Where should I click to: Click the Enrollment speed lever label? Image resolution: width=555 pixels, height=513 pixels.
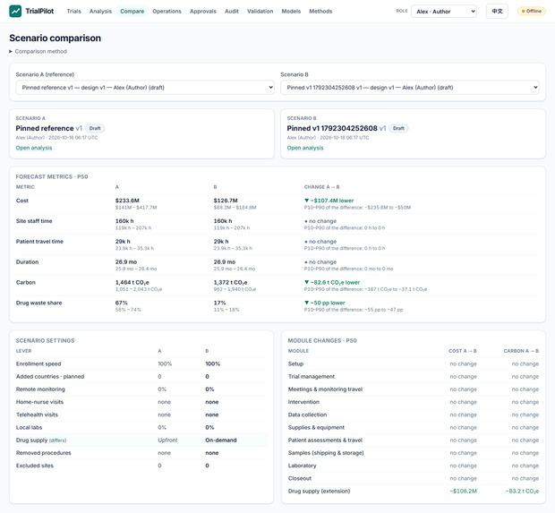pos(38,363)
